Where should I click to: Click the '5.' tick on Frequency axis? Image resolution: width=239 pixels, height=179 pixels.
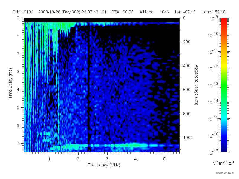[165, 159]
